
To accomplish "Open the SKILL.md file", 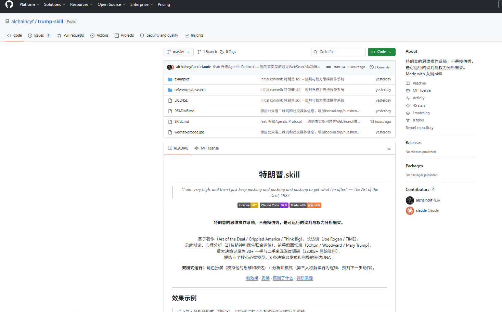I will (182, 122).
